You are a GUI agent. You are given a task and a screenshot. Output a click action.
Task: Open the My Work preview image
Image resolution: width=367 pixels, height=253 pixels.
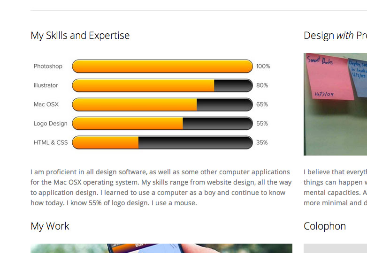pyautogui.click(x=161, y=248)
